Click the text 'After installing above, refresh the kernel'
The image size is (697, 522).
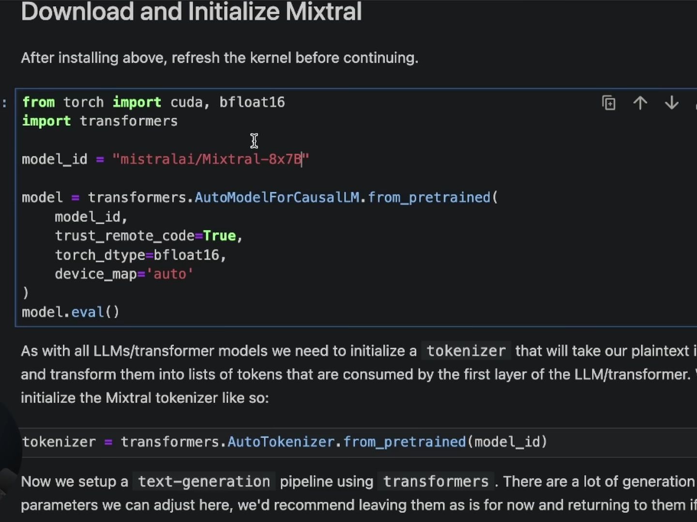157,58
